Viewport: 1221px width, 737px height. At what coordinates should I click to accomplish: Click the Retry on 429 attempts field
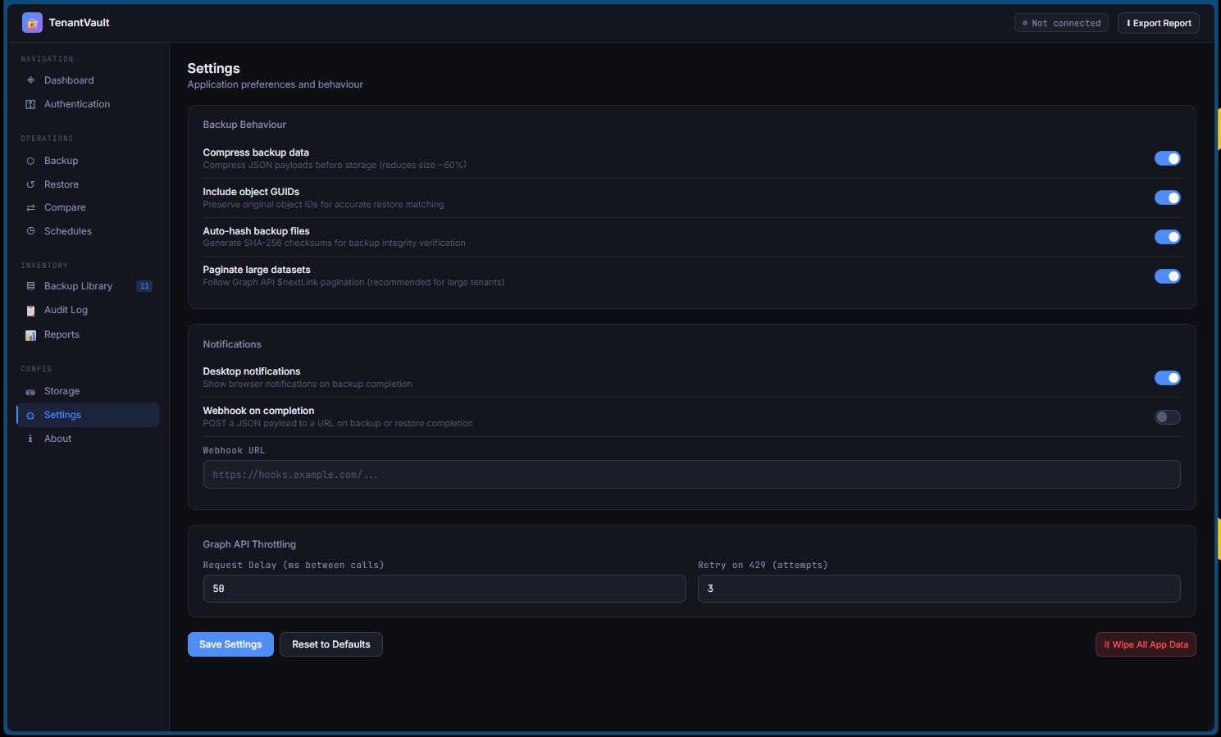(x=939, y=589)
